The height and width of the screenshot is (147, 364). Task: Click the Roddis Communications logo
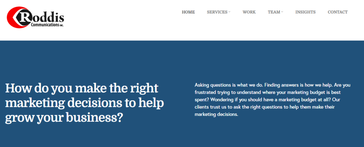[35, 17]
